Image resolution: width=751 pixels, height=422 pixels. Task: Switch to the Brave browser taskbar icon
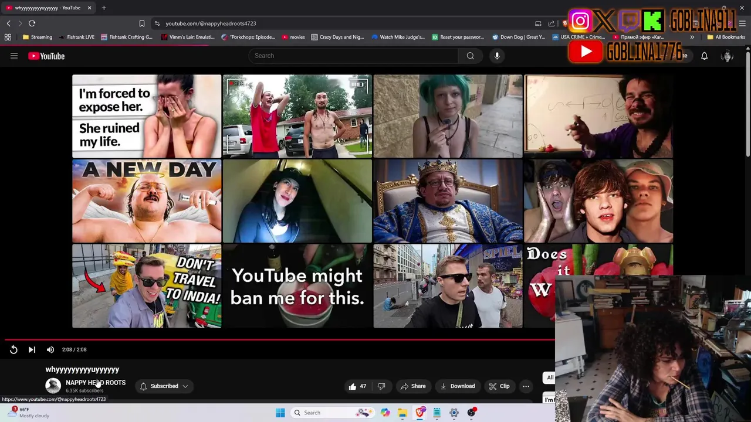pyautogui.click(x=420, y=413)
